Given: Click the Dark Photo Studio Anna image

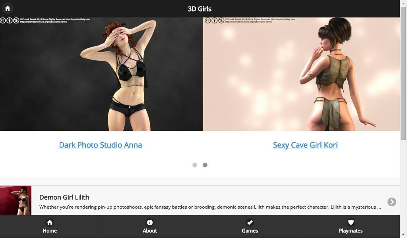Looking at the screenshot, I should click(x=101, y=74).
